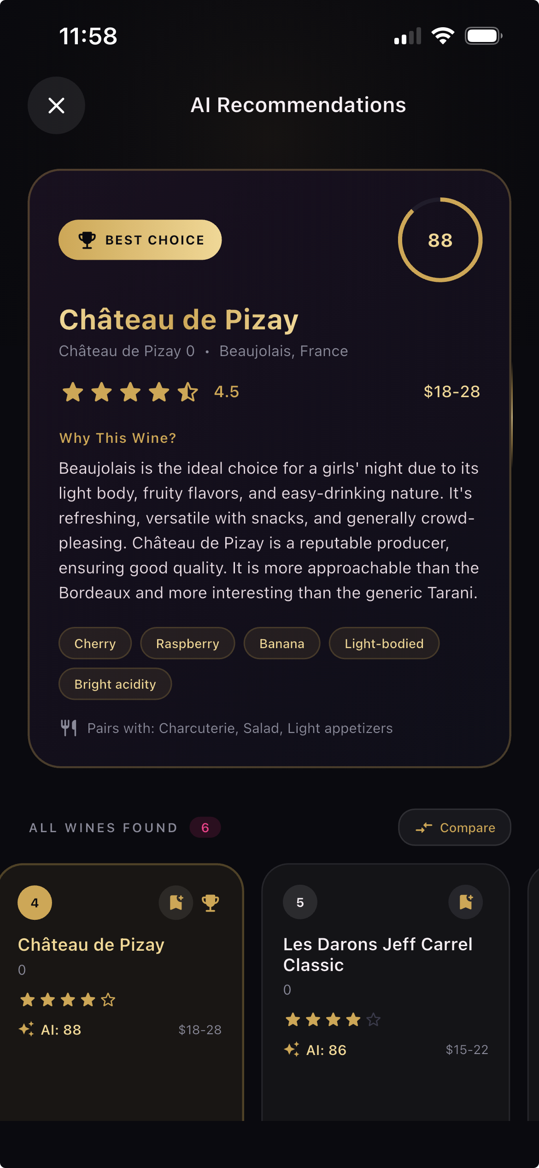
Task: Tap the fork and knife pairing icon
Action: (x=69, y=728)
